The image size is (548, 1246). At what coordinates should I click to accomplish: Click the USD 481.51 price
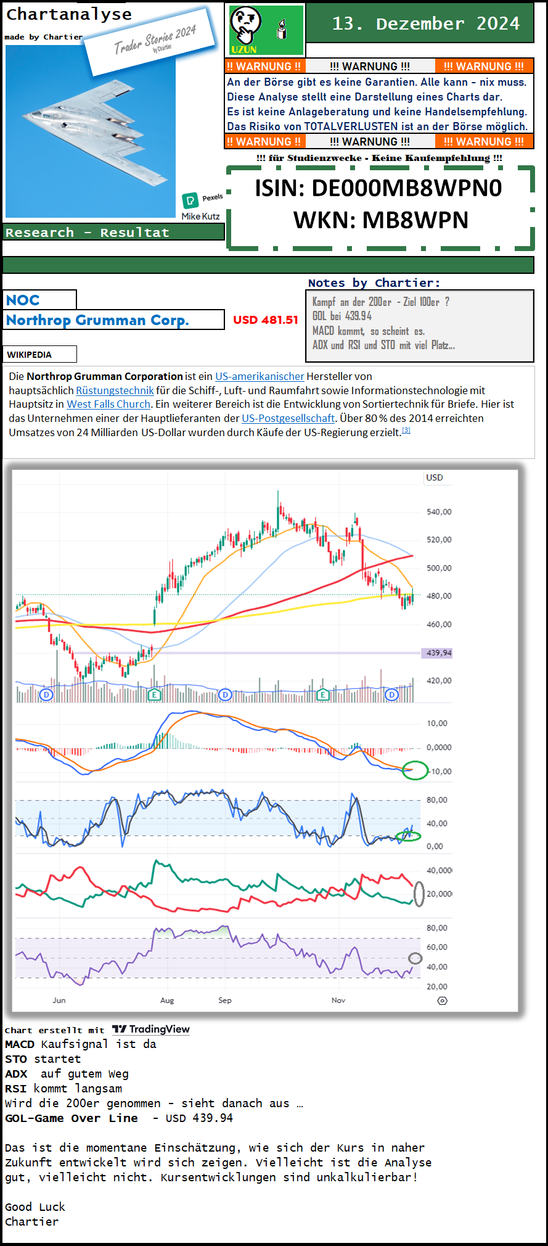(x=266, y=320)
